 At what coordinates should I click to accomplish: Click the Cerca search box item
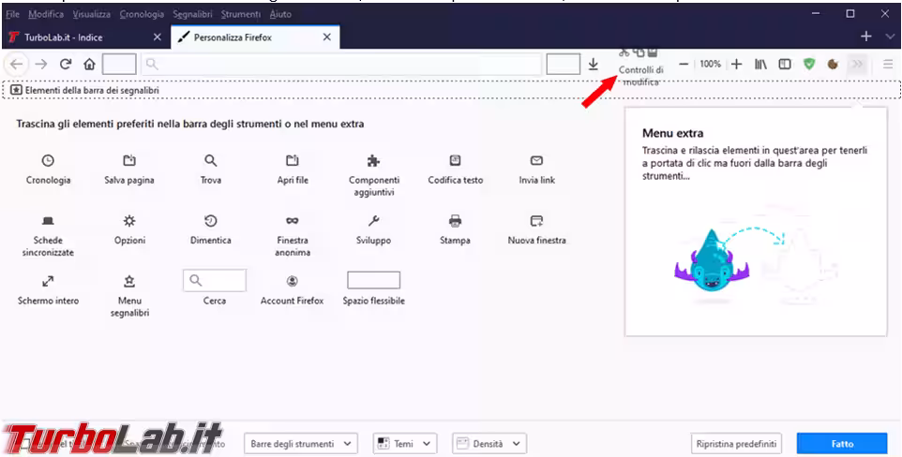pos(215,280)
